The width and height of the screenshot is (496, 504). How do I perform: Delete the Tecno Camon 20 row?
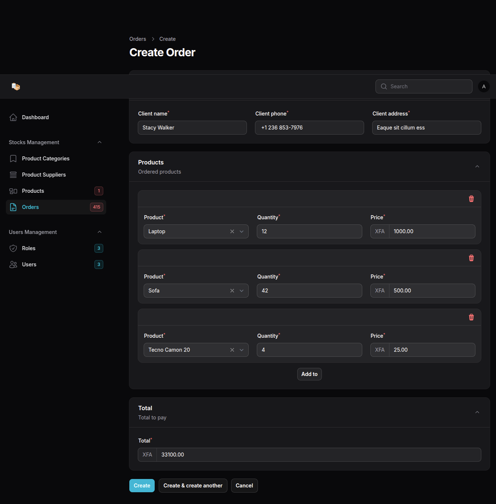(x=471, y=317)
